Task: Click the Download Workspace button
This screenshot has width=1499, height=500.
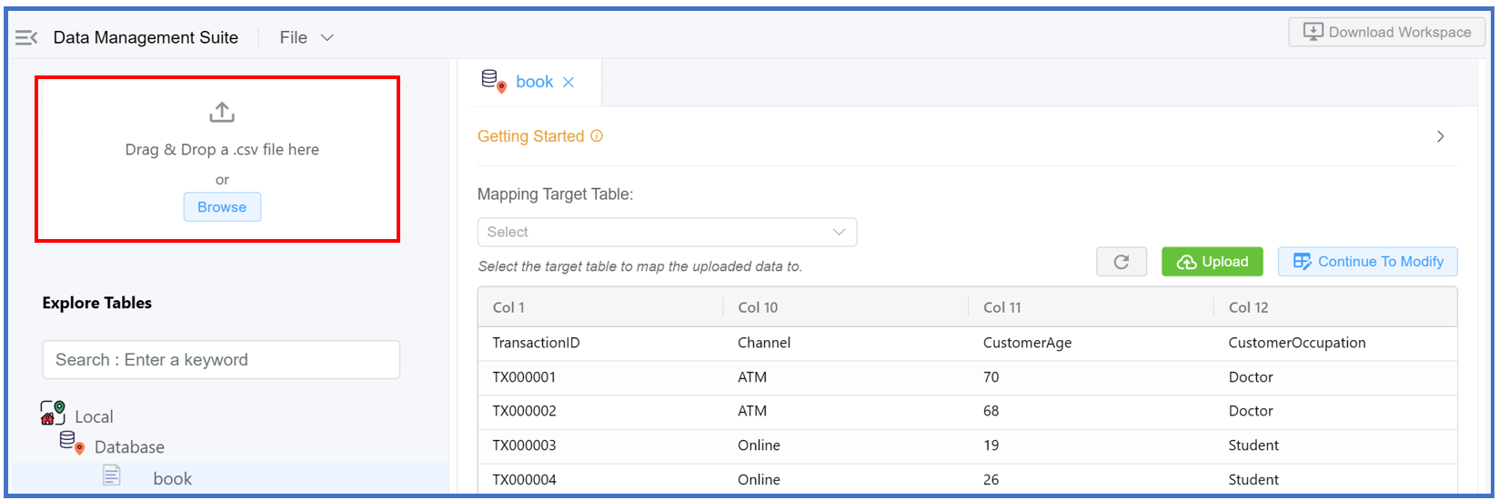Action: 1386,32
